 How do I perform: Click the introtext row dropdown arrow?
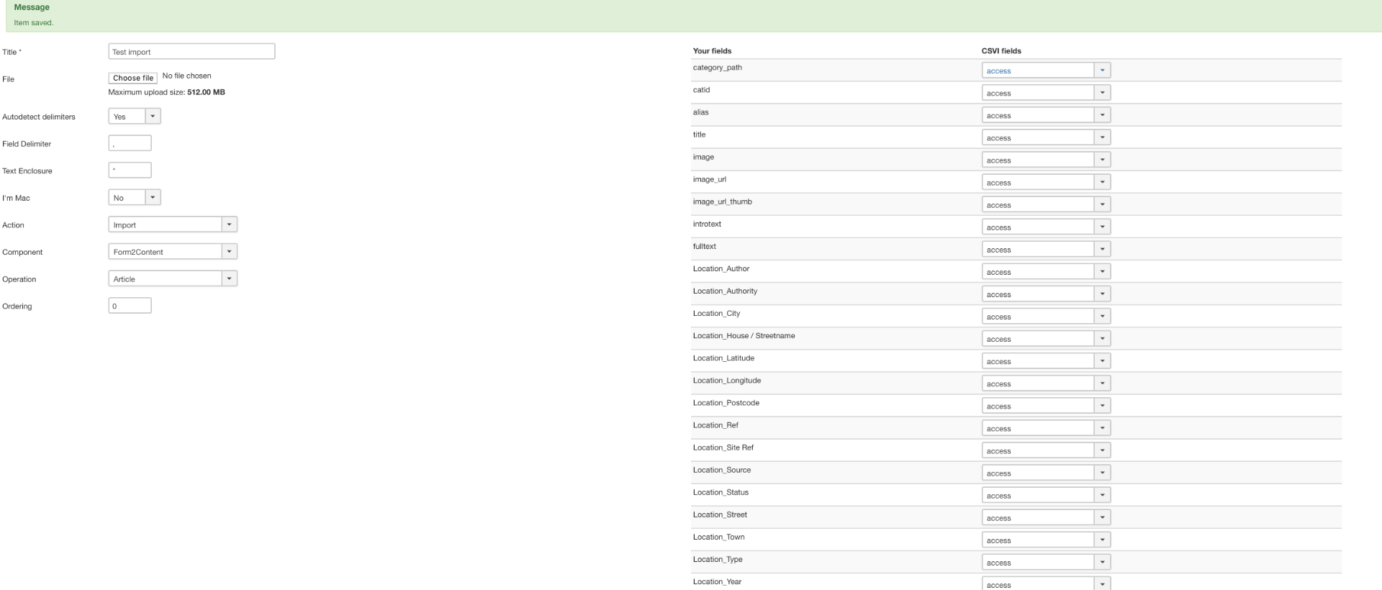point(1102,227)
